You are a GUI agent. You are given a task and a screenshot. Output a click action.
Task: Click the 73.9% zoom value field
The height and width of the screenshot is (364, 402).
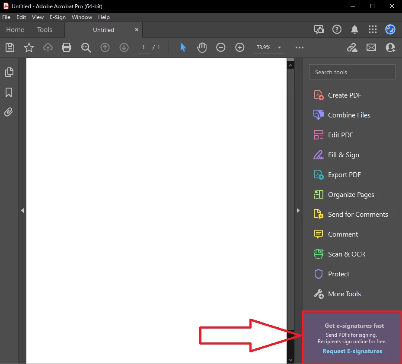pyautogui.click(x=264, y=47)
